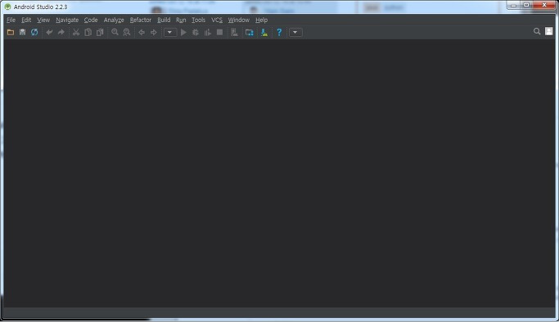Click the Stop square icon
The width and height of the screenshot is (559, 322).
(x=219, y=33)
